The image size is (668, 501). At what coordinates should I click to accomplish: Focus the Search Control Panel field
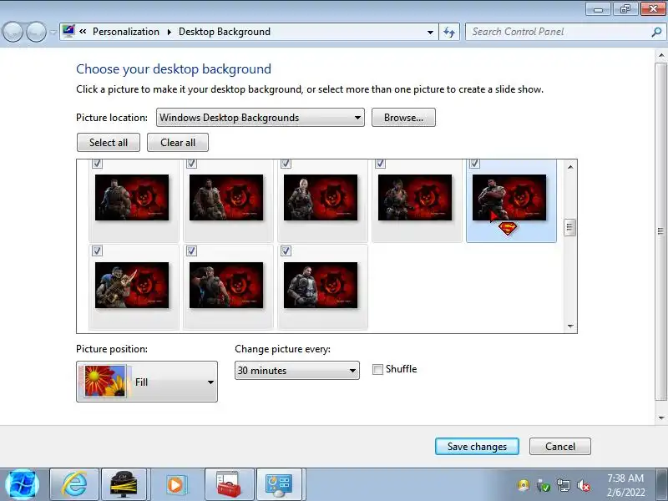click(559, 32)
